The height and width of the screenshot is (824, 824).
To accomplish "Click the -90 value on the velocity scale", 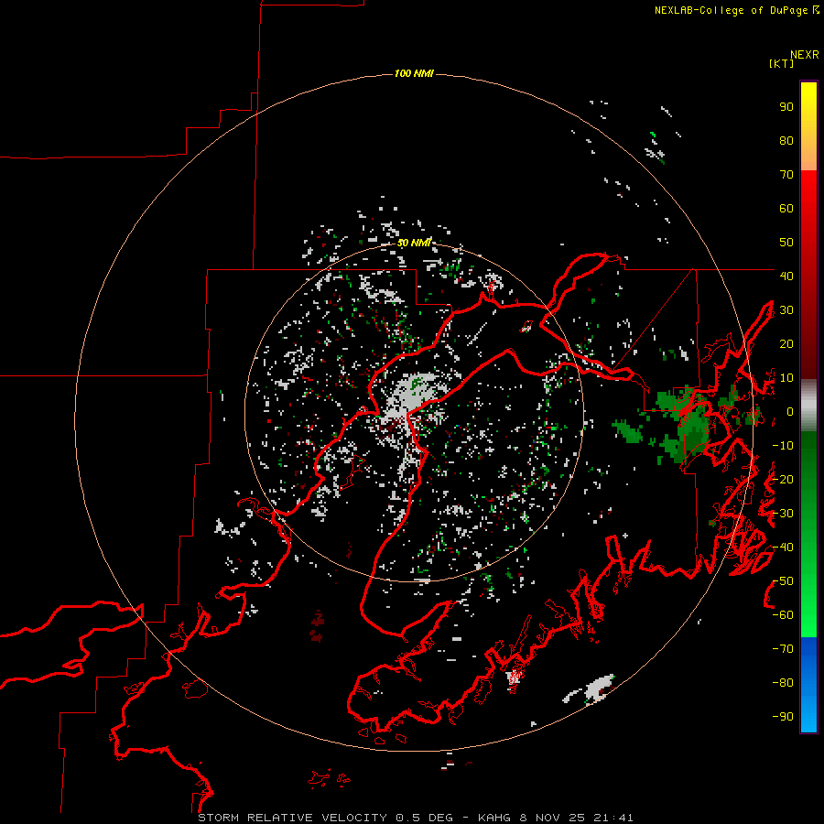I will pos(783,717).
